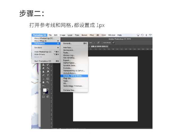183x134 pixels.
Task: Select the Pen tool
Action: [43, 75]
